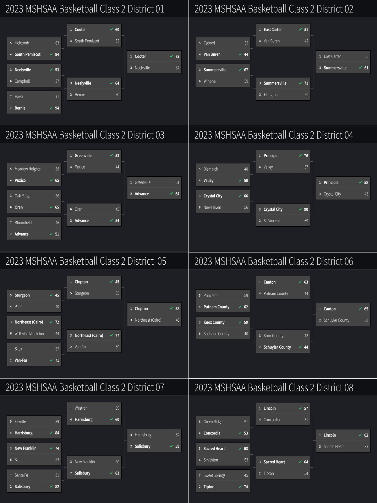Select the Class 2 District 06 bracket title
377x503 pixels.
coord(274,261)
